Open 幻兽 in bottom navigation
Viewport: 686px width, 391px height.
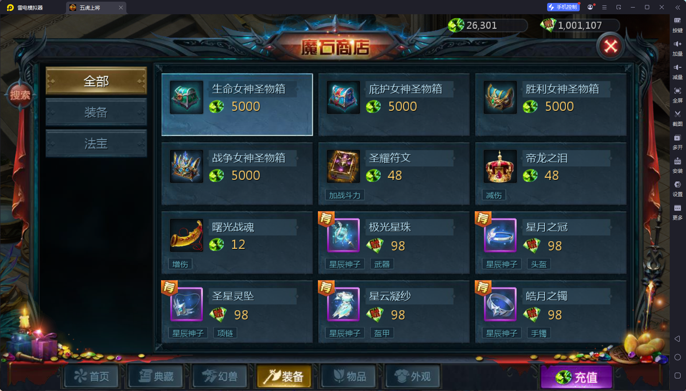(220, 376)
